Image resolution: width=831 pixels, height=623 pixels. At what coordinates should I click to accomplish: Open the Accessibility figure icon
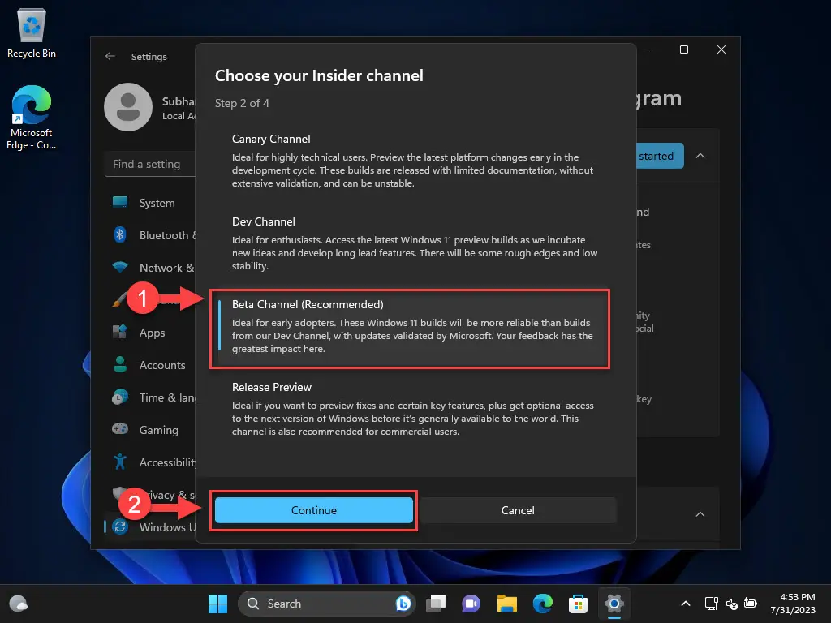coord(120,462)
